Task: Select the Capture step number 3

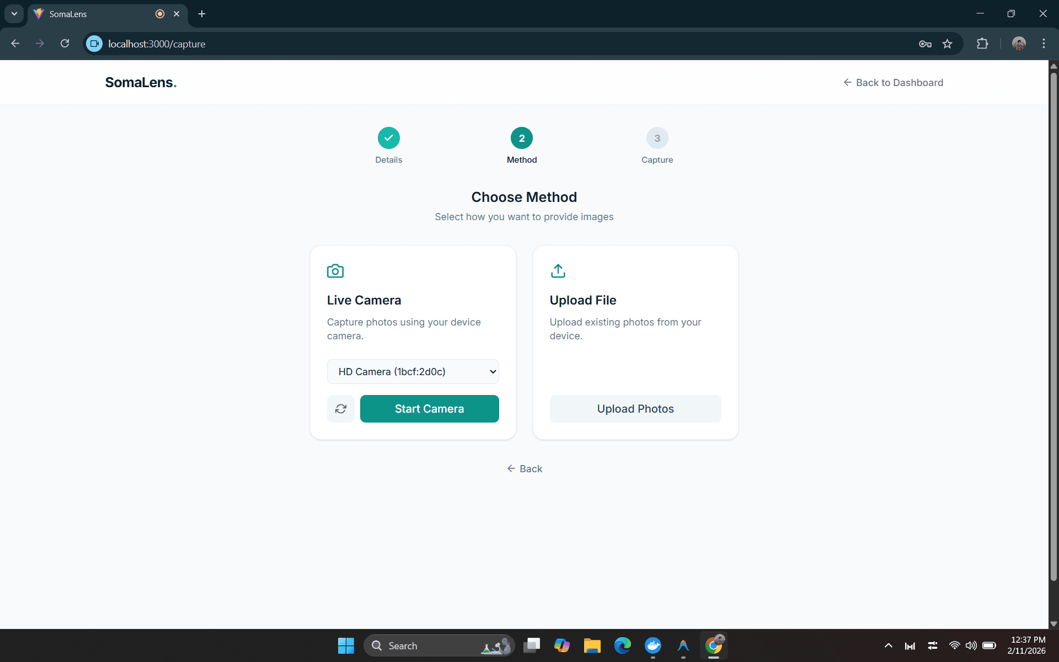Action: 657,138
